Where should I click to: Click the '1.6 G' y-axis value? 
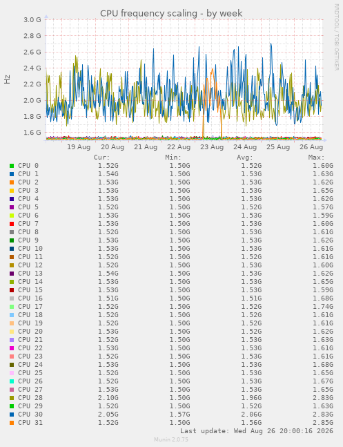32,132
